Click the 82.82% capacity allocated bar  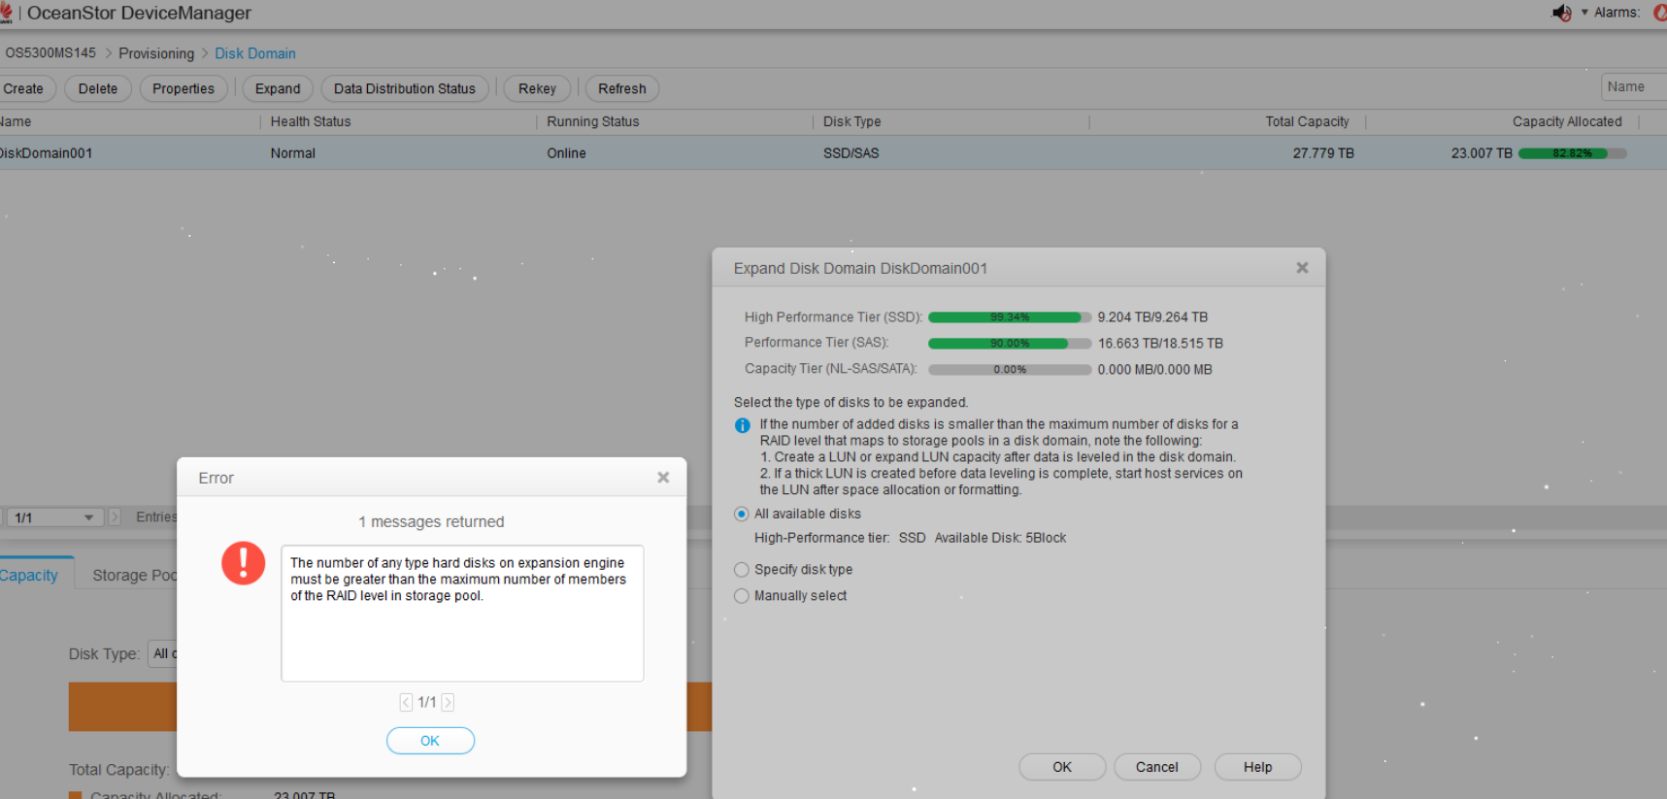coord(1572,153)
